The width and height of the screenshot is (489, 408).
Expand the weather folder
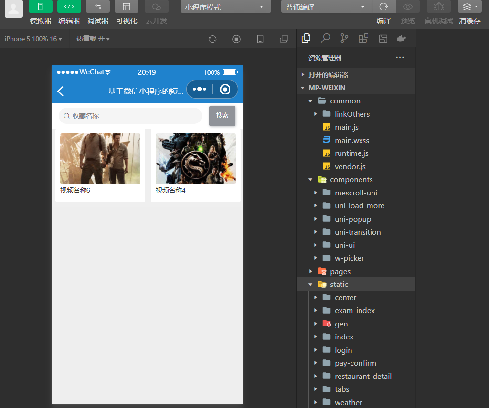356,402
